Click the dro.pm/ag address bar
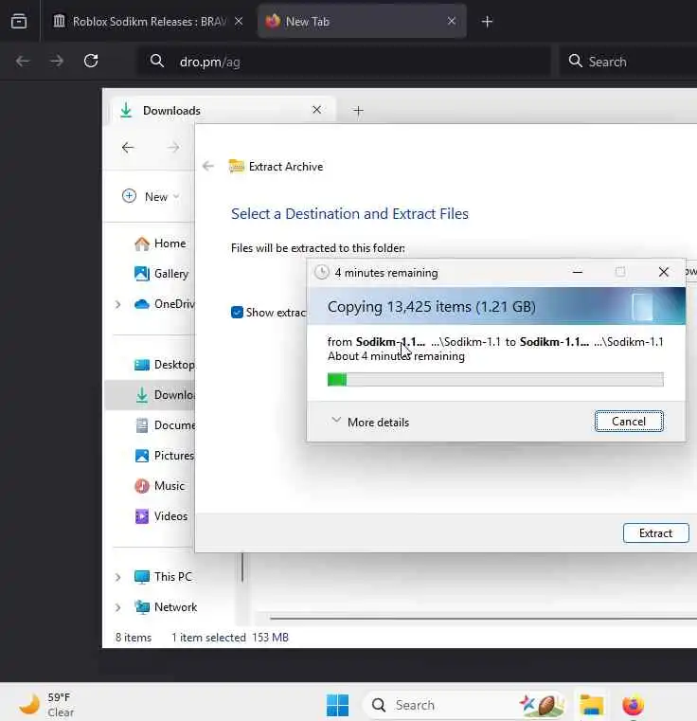 tap(344, 62)
